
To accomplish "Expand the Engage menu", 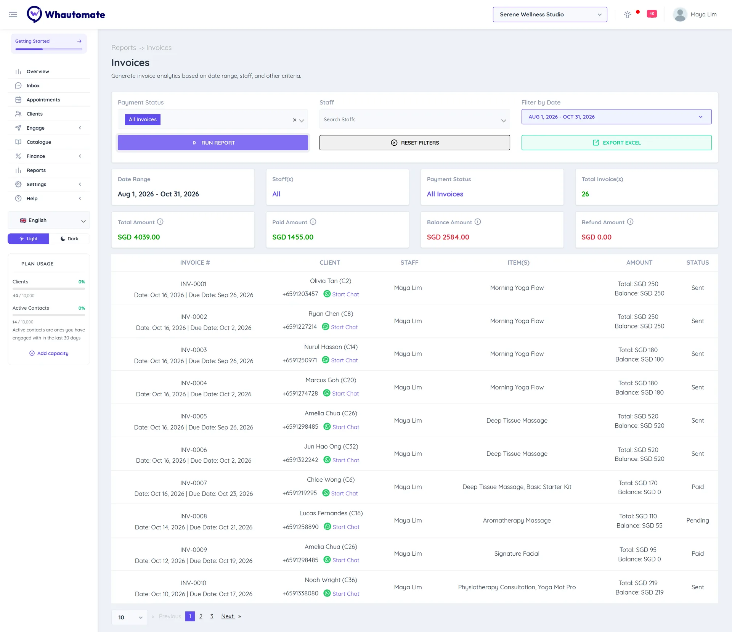I will [49, 128].
